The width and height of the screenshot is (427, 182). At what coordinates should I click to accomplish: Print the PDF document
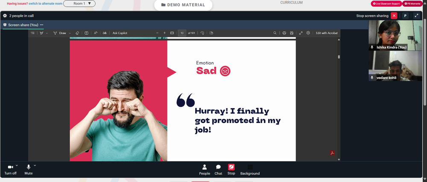click(x=284, y=33)
